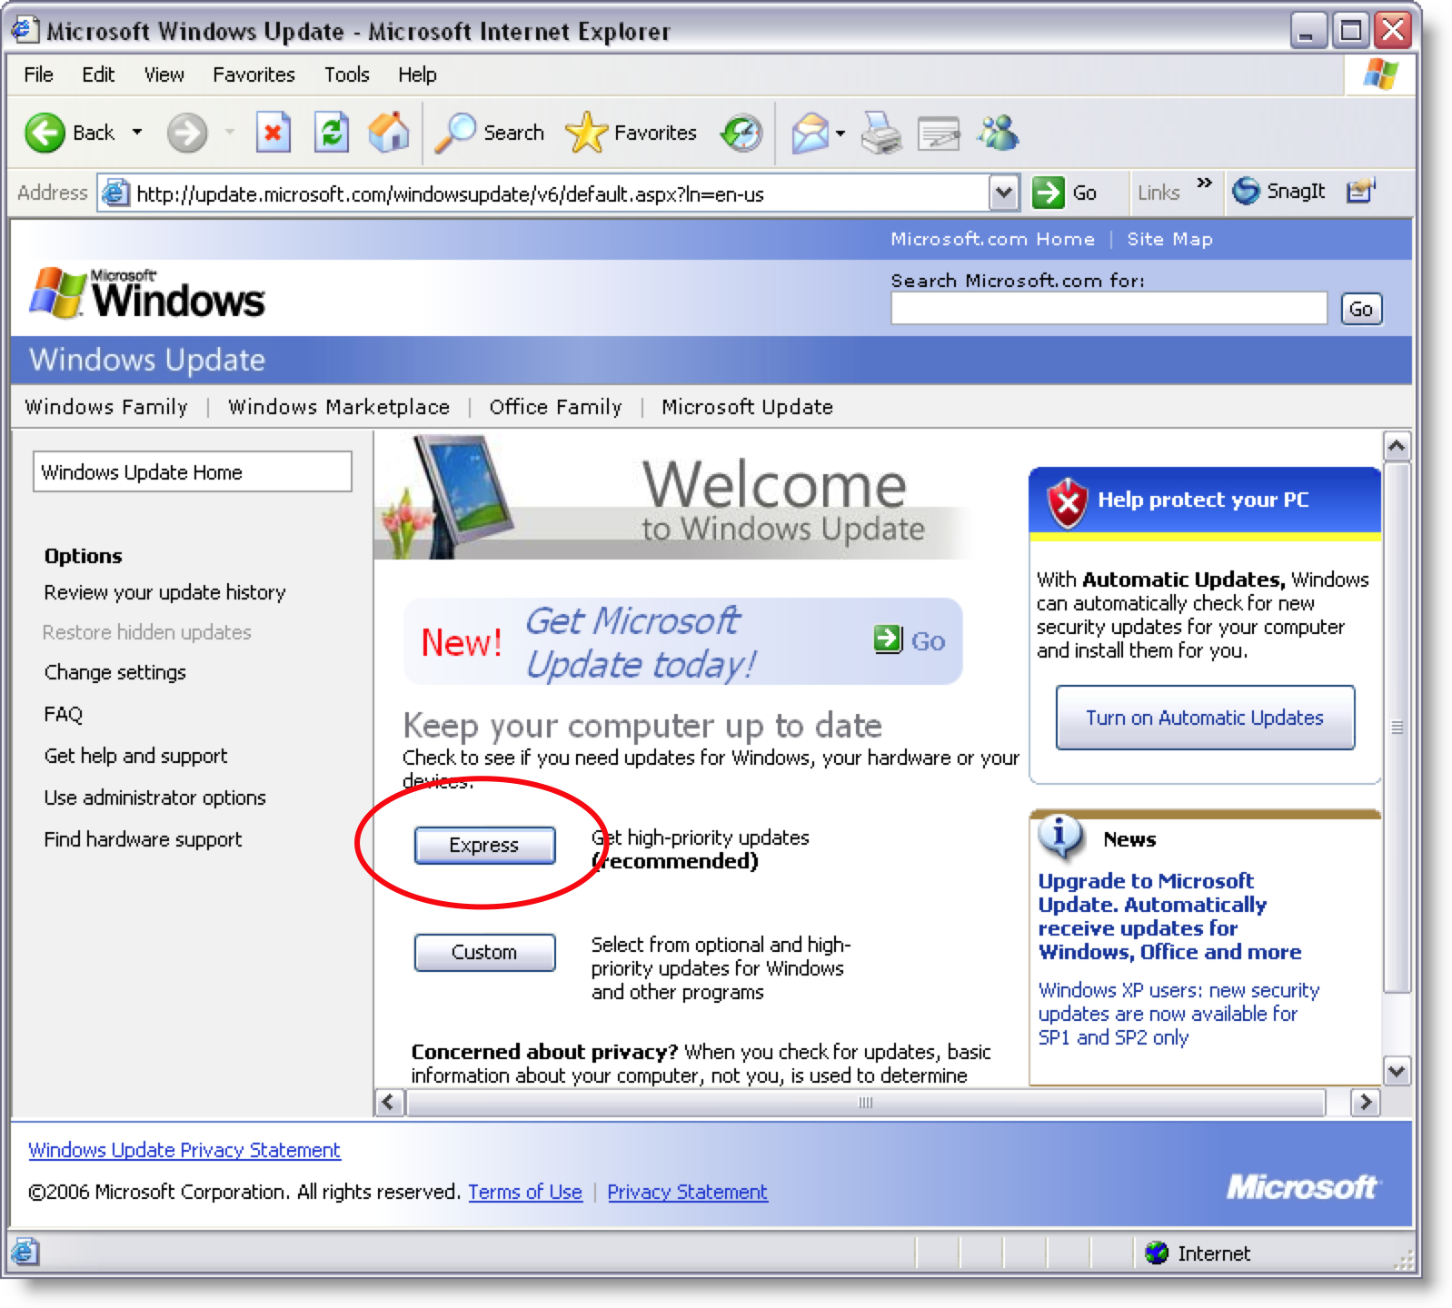This screenshot has width=1452, height=1308.
Task: Click the green Go arrow beside address bar
Action: click(1048, 192)
